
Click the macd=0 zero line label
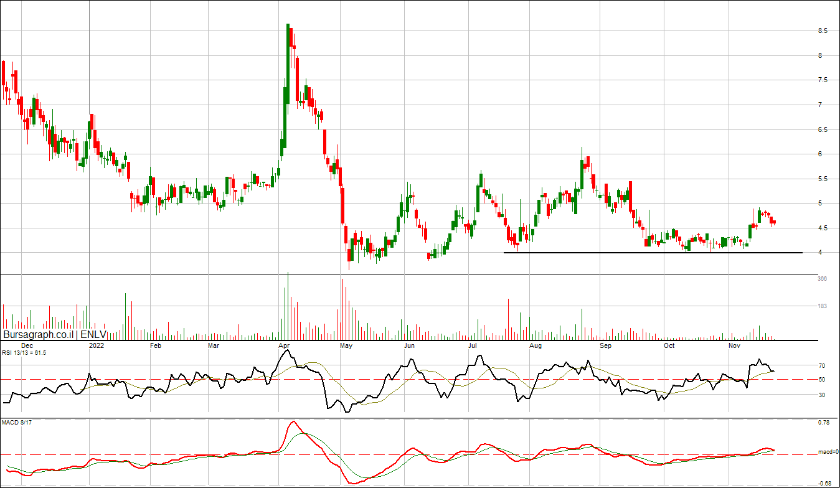pos(827,452)
